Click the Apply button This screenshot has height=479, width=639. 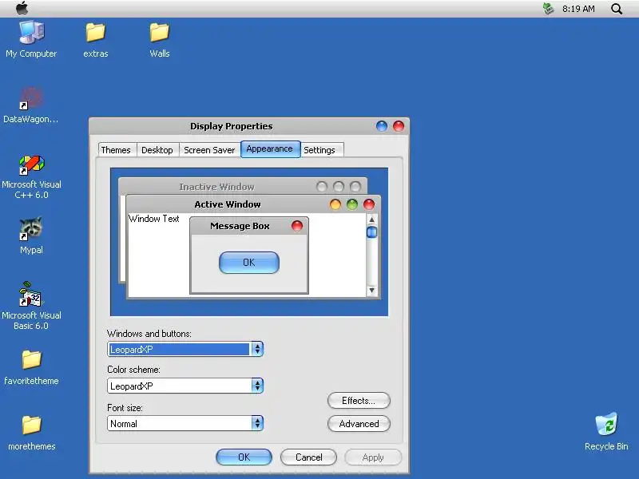373,457
